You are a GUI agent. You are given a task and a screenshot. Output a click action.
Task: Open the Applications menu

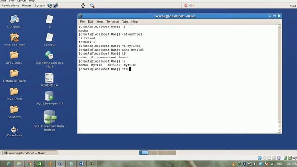tap(10, 6)
